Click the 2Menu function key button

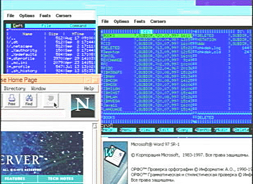pyautogui.click(x=127, y=130)
